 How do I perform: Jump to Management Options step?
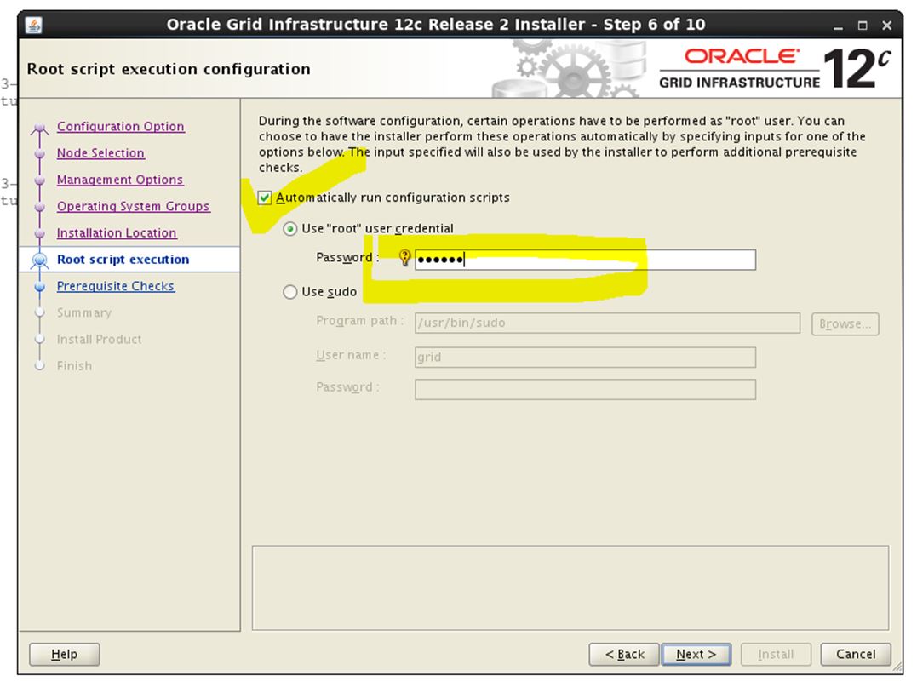[119, 180]
